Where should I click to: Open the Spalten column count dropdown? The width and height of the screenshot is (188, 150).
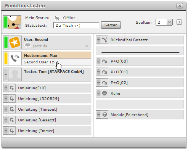pos(164,22)
